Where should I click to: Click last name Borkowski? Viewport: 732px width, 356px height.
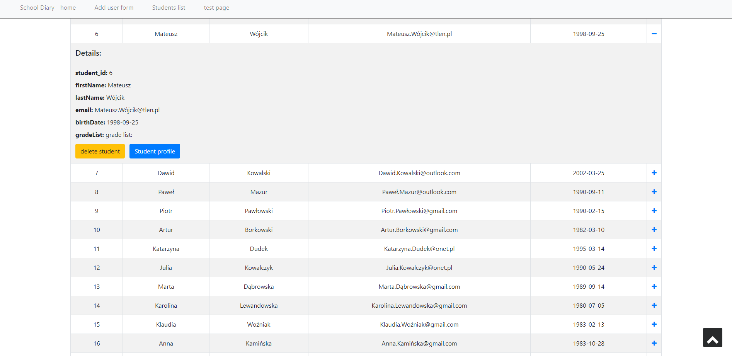[x=259, y=230]
